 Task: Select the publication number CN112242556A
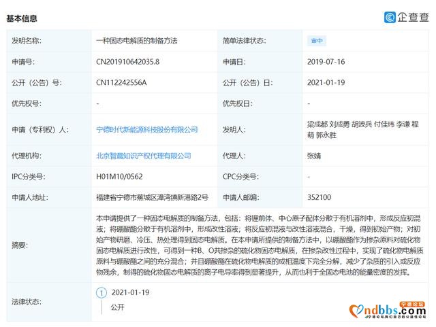click(x=121, y=83)
